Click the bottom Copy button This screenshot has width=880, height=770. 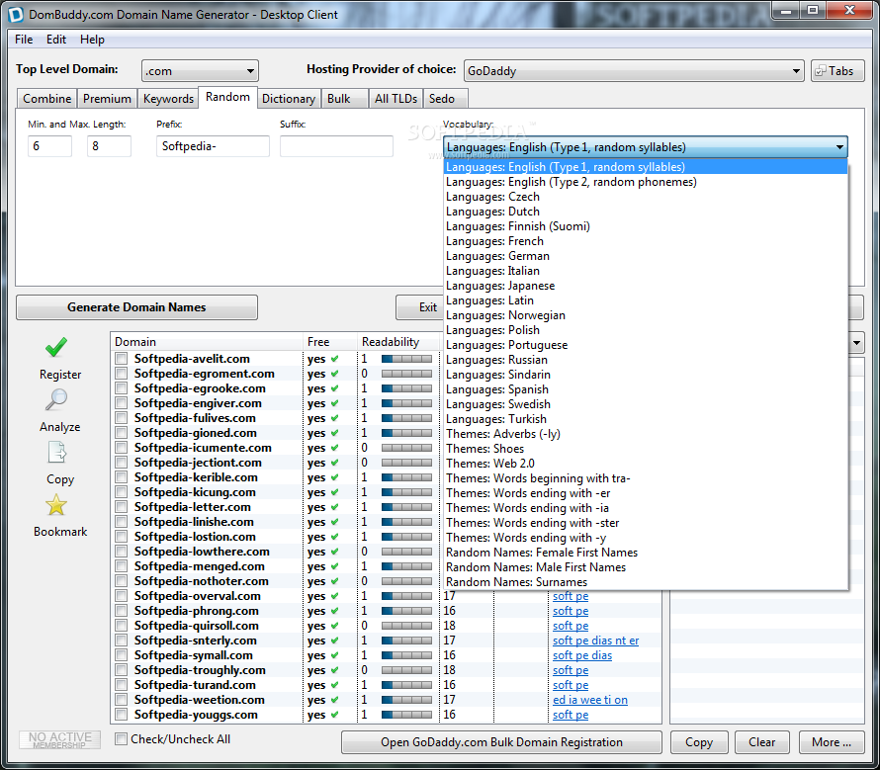699,742
